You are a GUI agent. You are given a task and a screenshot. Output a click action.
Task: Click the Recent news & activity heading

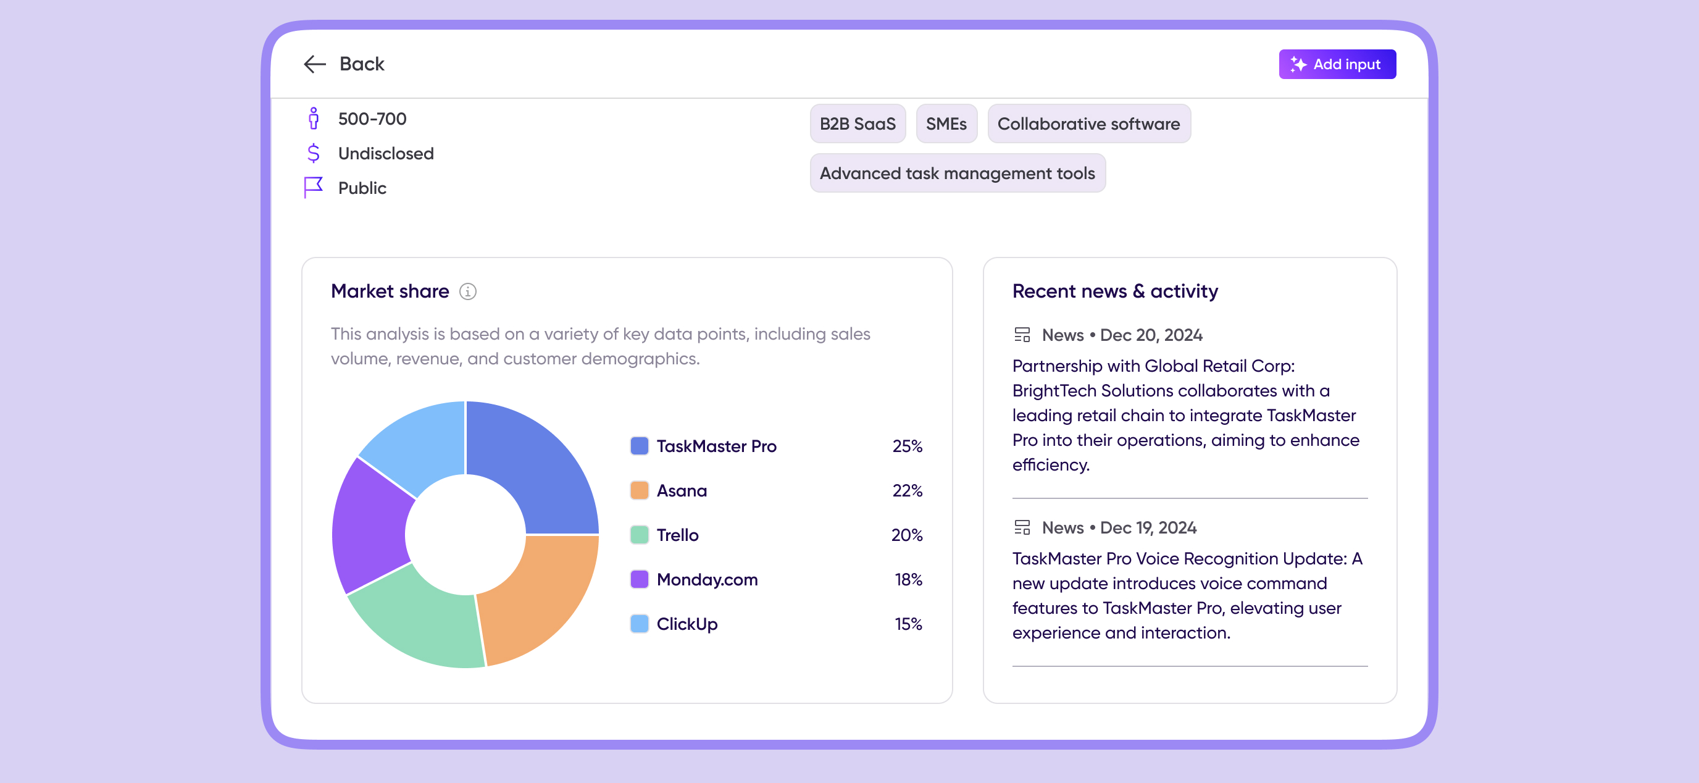click(1114, 291)
